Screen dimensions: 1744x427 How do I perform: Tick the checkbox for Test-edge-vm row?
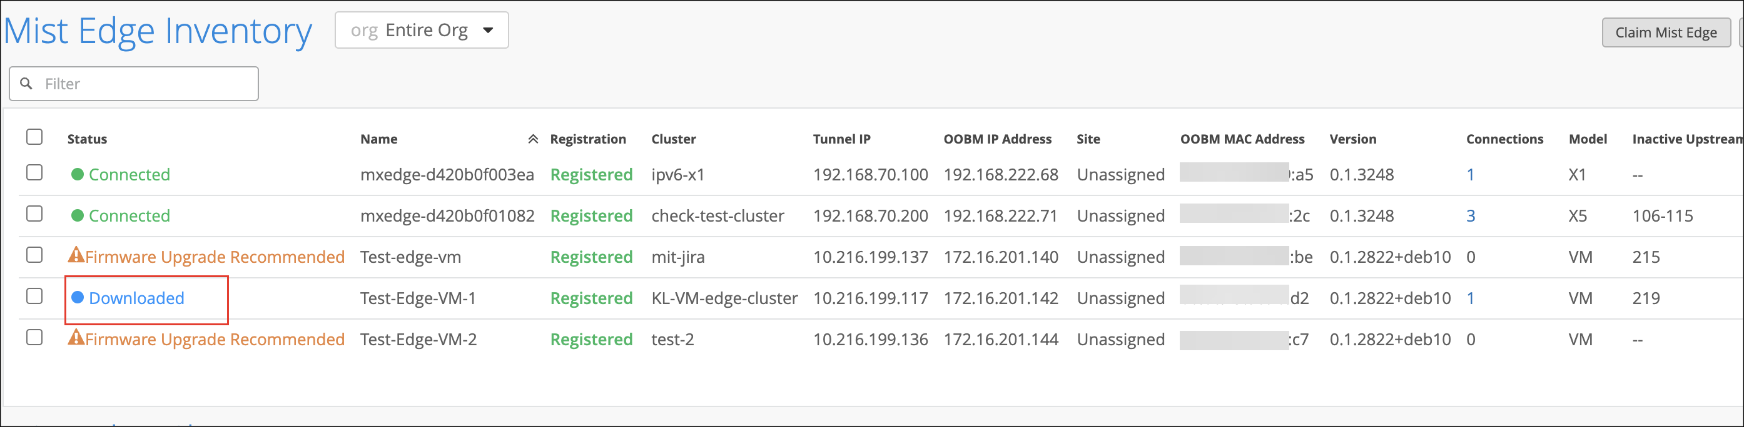tap(34, 255)
